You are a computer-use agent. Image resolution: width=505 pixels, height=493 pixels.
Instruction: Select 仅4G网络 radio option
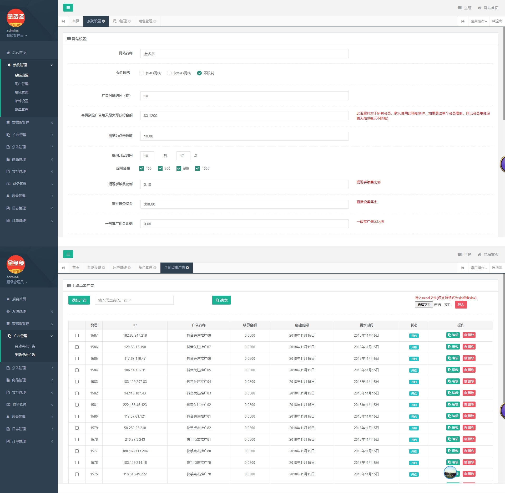[x=142, y=73]
